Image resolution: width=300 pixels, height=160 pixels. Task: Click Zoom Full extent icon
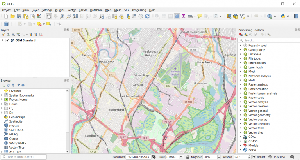tap(75, 16)
